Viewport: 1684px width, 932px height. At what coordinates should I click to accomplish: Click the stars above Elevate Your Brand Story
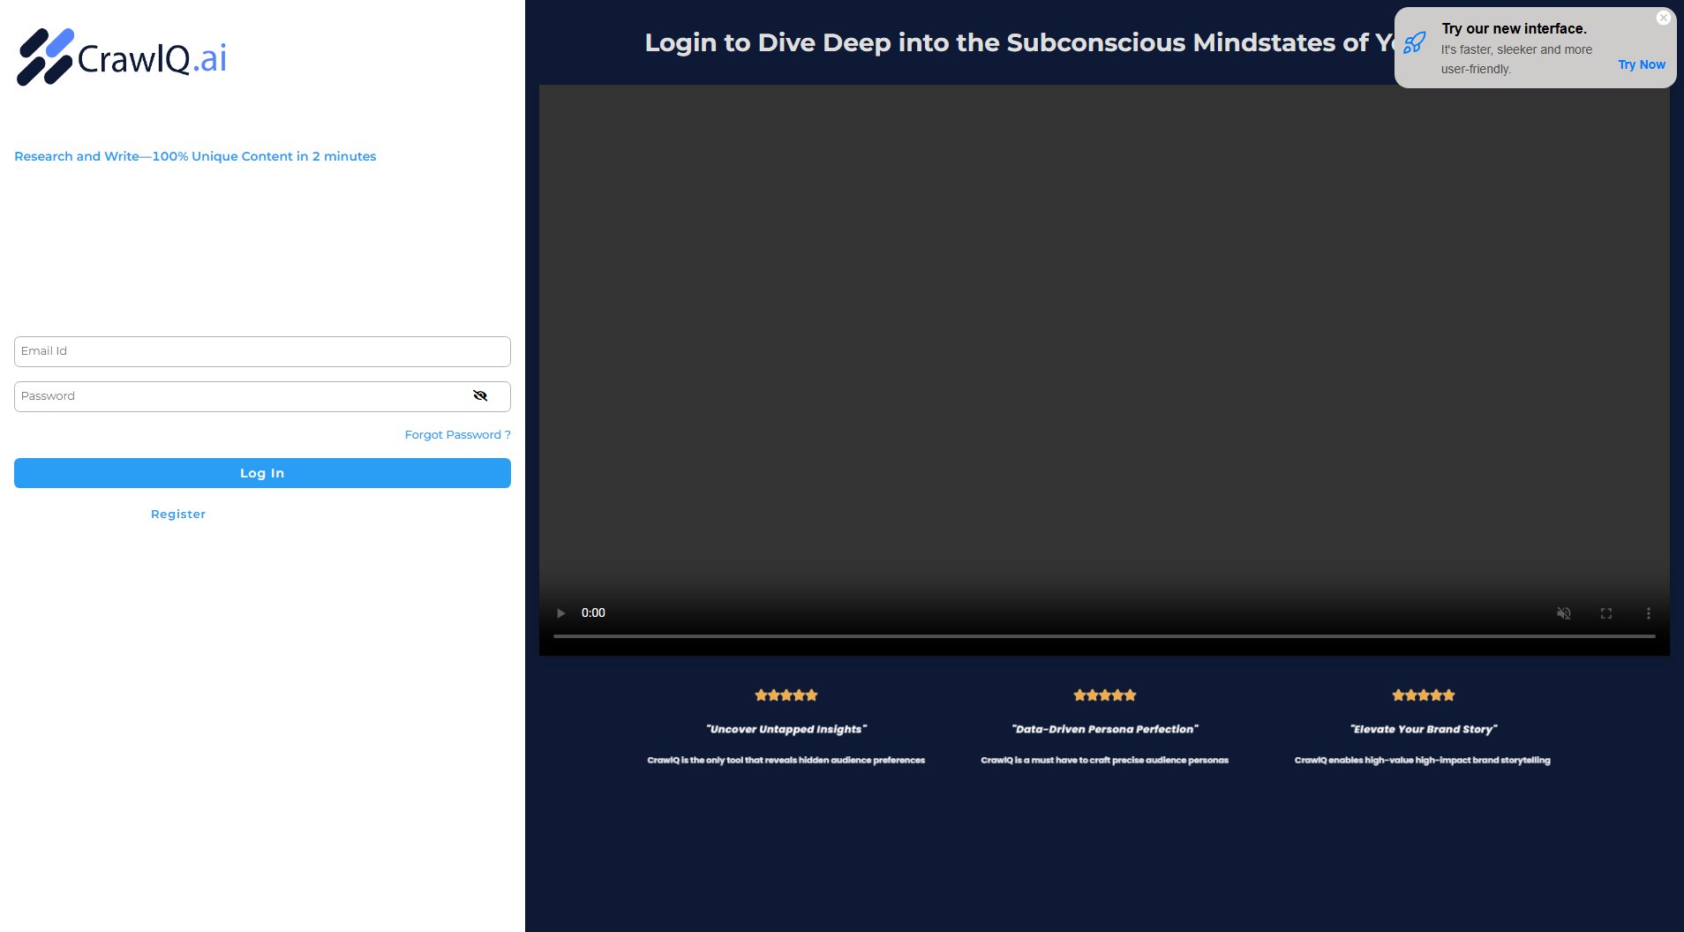pos(1422,695)
